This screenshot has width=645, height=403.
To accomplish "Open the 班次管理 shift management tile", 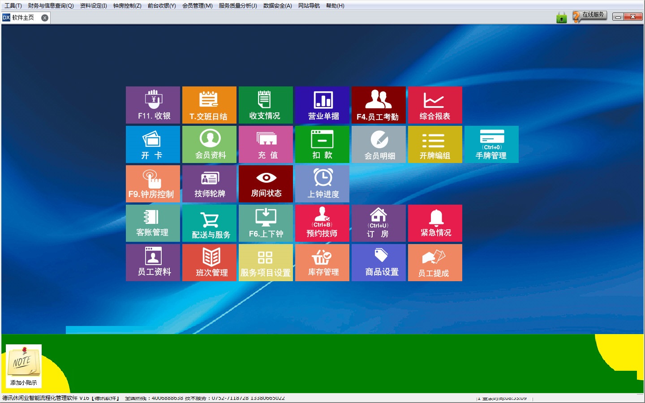I will tap(209, 262).
